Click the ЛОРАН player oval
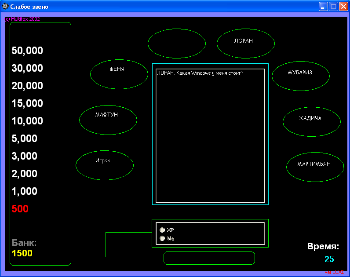350x277 pixels. point(245,43)
